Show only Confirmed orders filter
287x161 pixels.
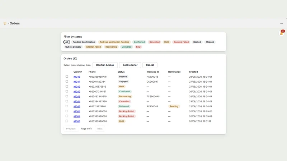click(139, 42)
